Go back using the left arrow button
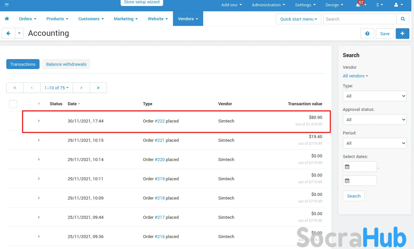Viewport: 414px width, 249px height. point(9,34)
